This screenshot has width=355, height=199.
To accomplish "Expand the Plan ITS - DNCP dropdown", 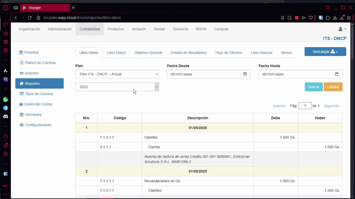I will (x=117, y=74).
